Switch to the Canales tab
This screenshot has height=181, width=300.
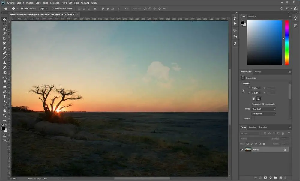point(252,127)
